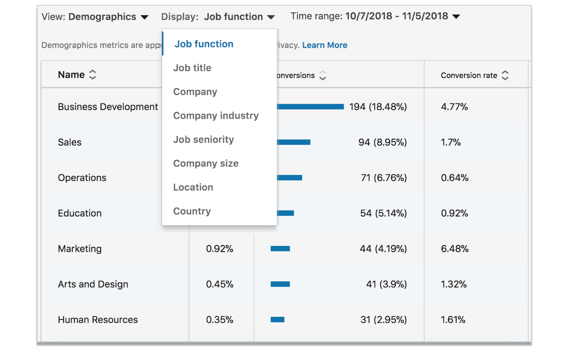Select Job title from display options
Viewport: 562px width, 347px height.
(x=192, y=68)
